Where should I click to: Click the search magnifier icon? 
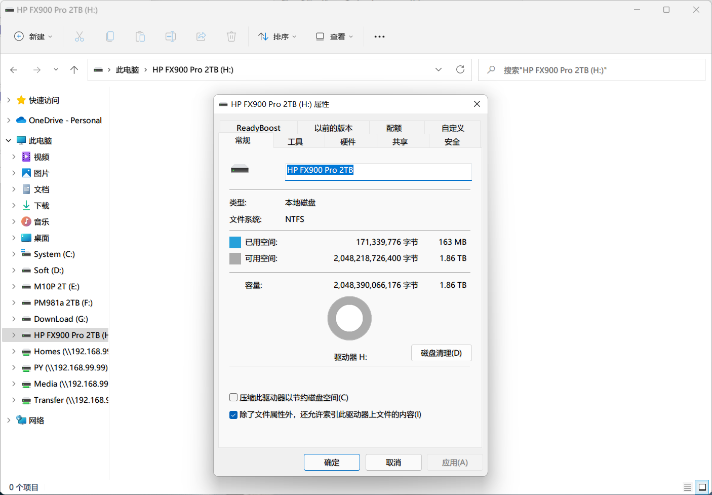491,70
